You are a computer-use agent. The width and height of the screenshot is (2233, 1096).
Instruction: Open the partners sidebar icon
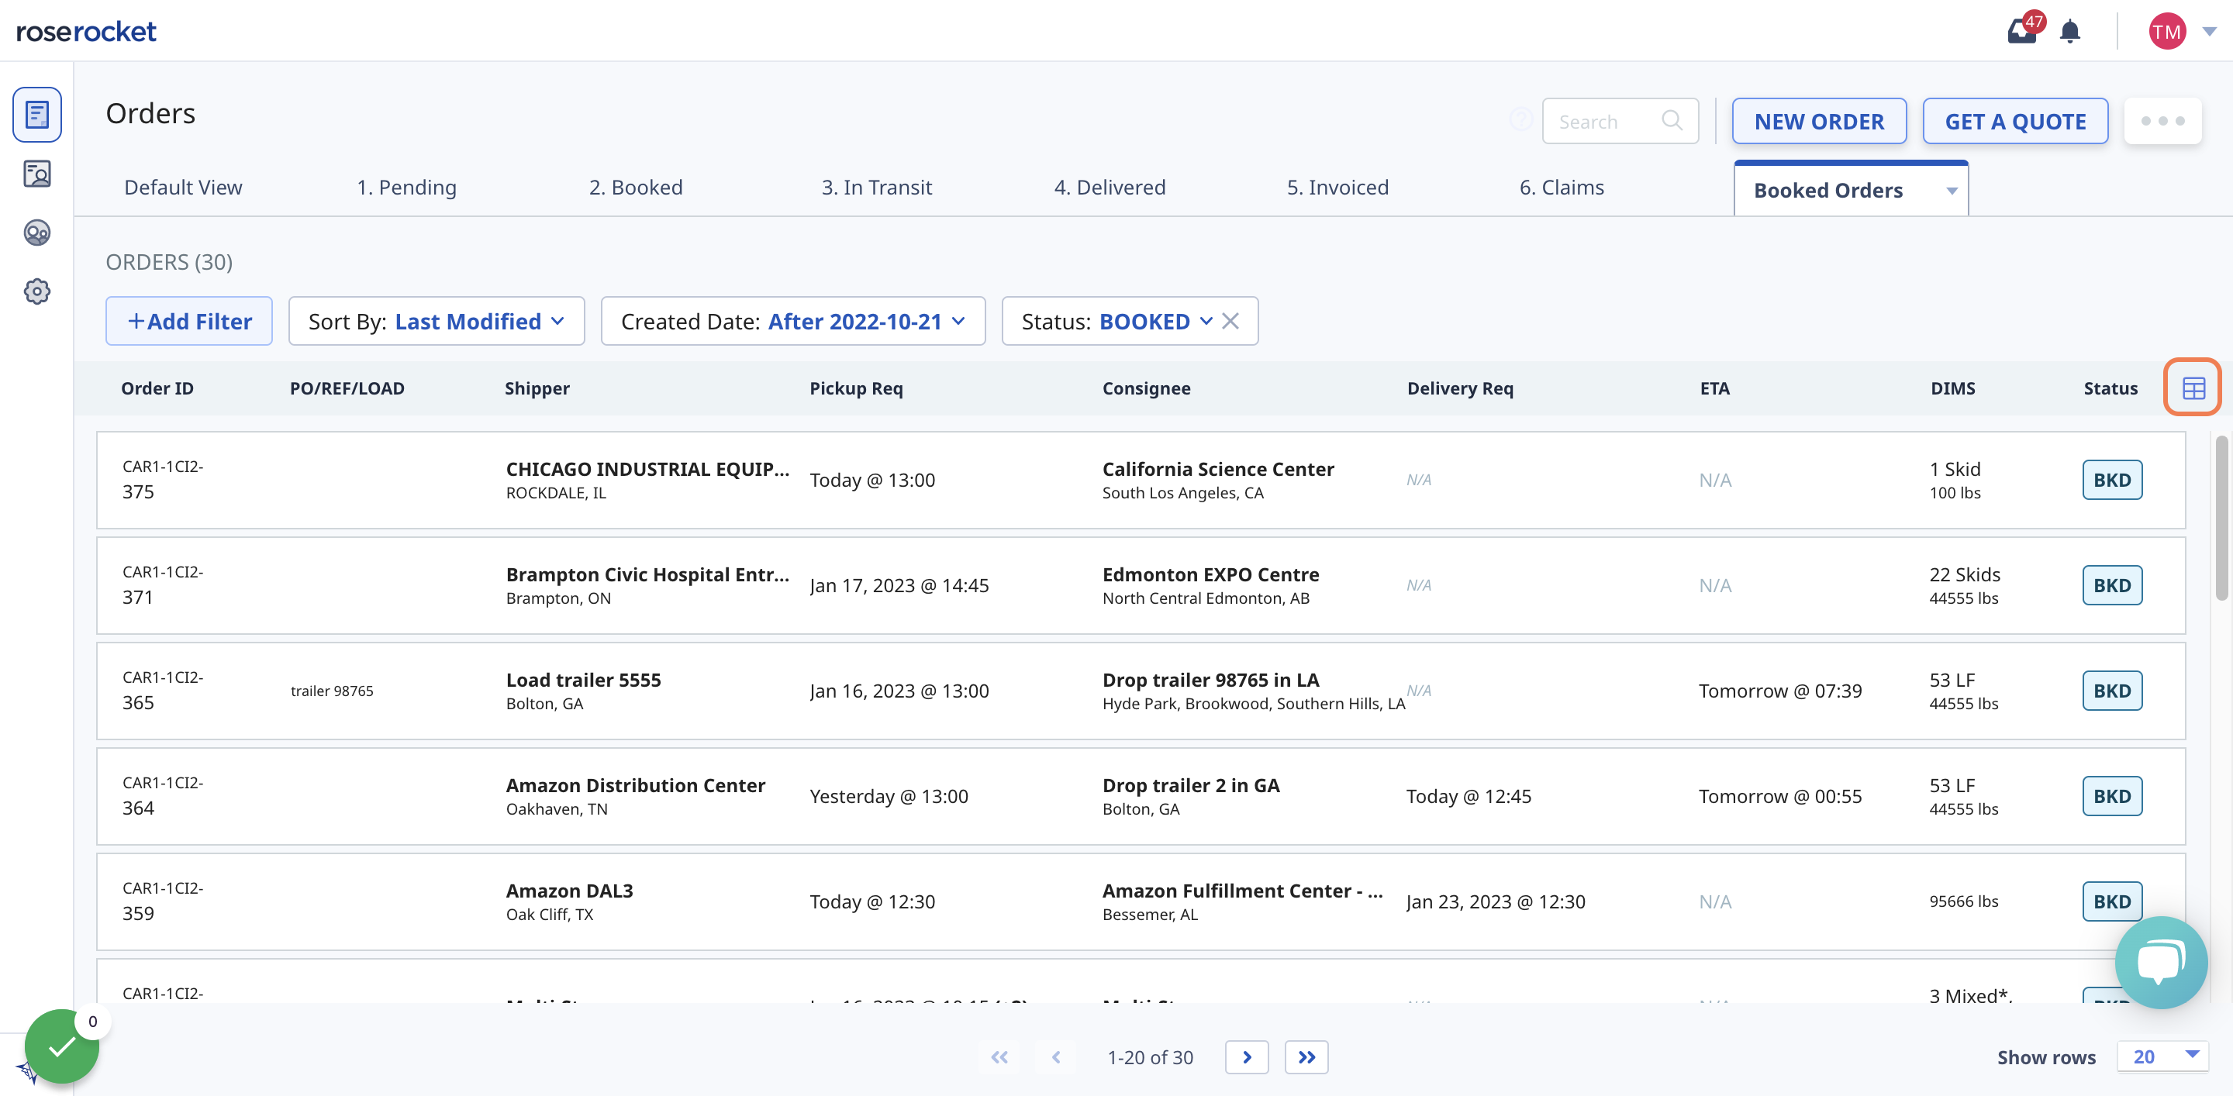36,233
